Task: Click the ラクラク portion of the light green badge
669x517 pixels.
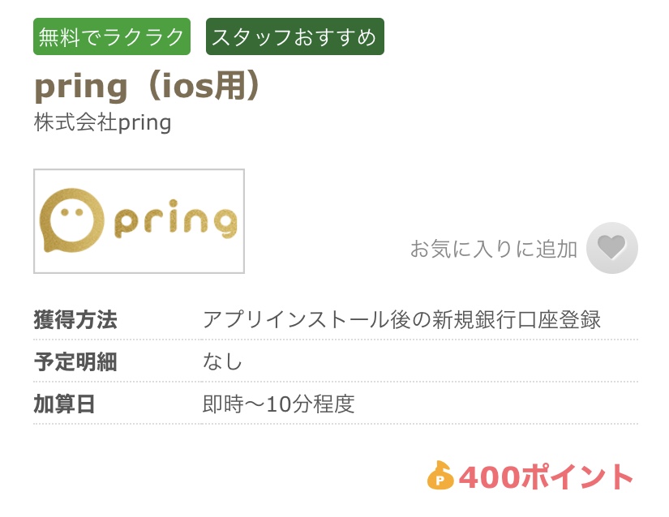Action: [144, 37]
